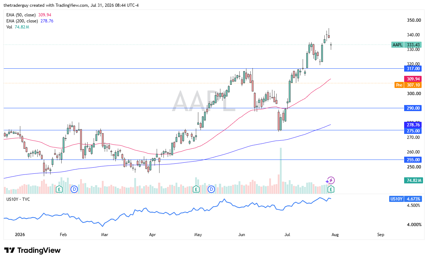
Task: Click the Jul label on the time axis
Action: 287,235
